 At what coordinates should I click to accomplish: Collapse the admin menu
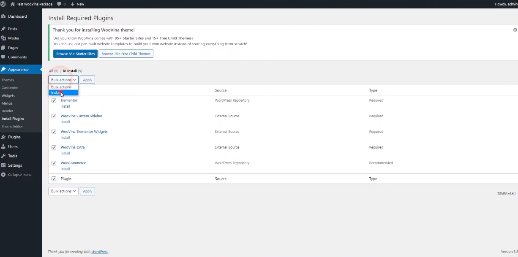pyautogui.click(x=16, y=175)
